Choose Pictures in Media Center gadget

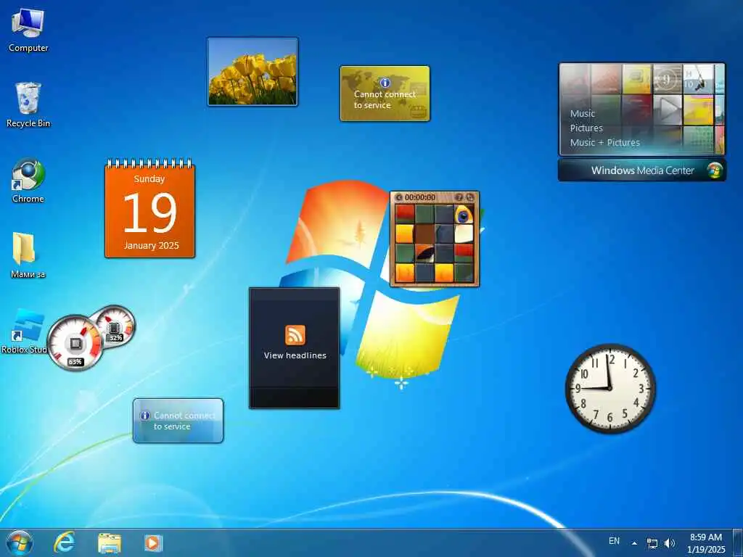(x=586, y=128)
